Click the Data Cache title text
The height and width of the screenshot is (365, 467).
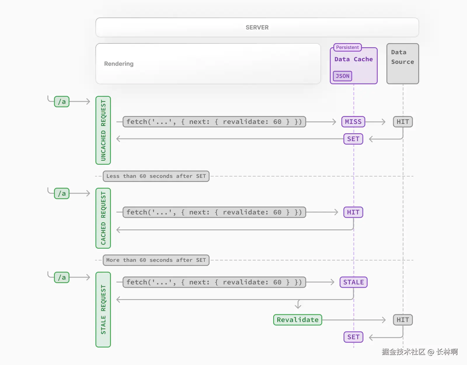point(353,59)
